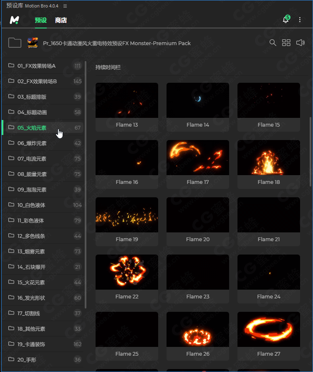This screenshot has width=313, height=372.
Task: Switch to the 商店 tab
Action: point(61,20)
